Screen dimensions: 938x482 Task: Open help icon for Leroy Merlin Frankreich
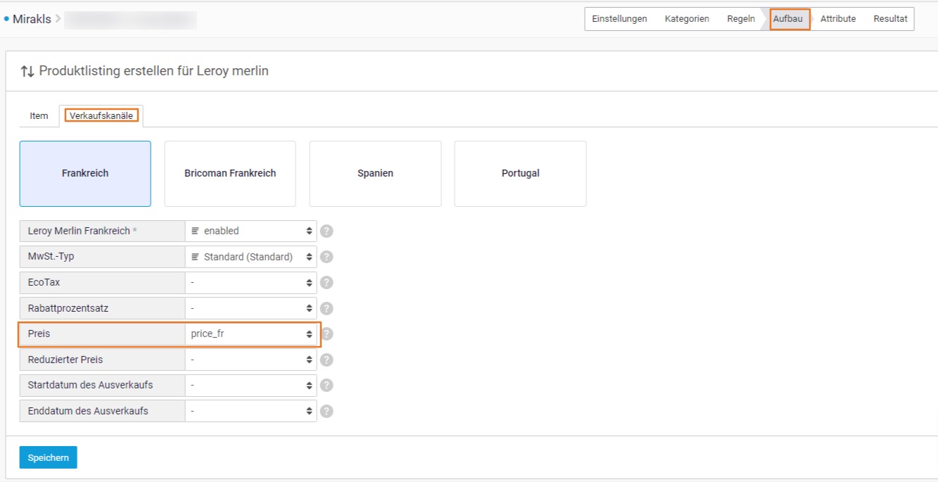(x=327, y=231)
